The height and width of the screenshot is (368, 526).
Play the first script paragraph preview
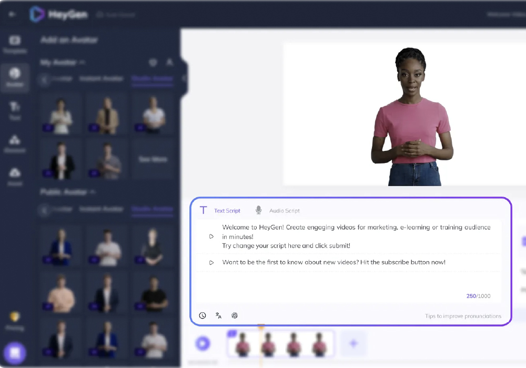click(x=211, y=237)
